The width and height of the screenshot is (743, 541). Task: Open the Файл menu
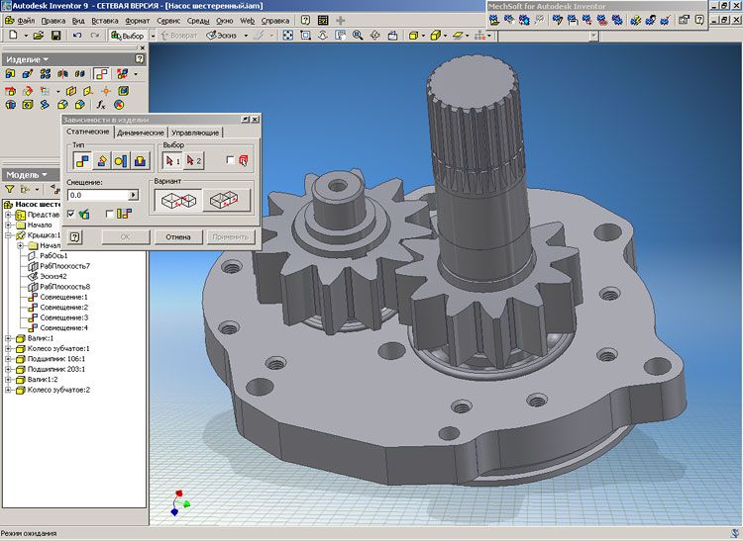pyautogui.click(x=26, y=21)
